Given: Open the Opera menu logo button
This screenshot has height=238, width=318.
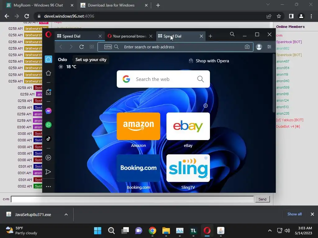Looking at the screenshot, I should tap(48, 34).
